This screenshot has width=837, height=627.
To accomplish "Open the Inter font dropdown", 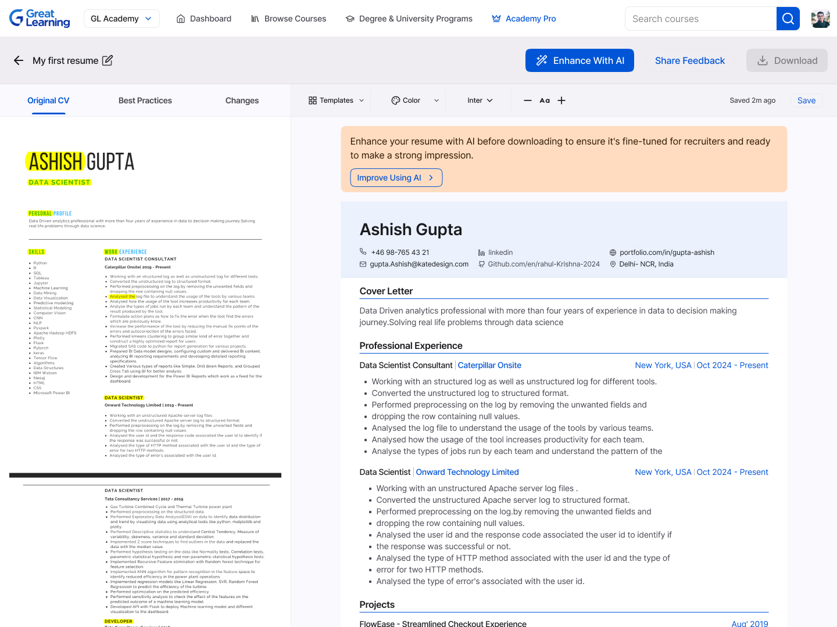I will [x=480, y=100].
